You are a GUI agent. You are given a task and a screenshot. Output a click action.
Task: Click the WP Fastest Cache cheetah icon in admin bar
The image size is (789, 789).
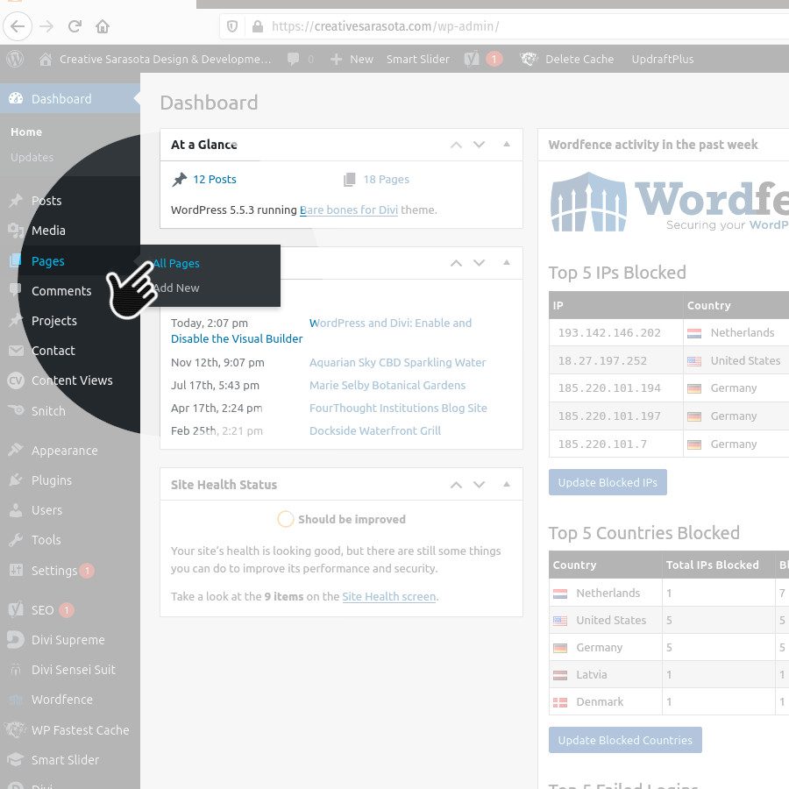point(529,59)
